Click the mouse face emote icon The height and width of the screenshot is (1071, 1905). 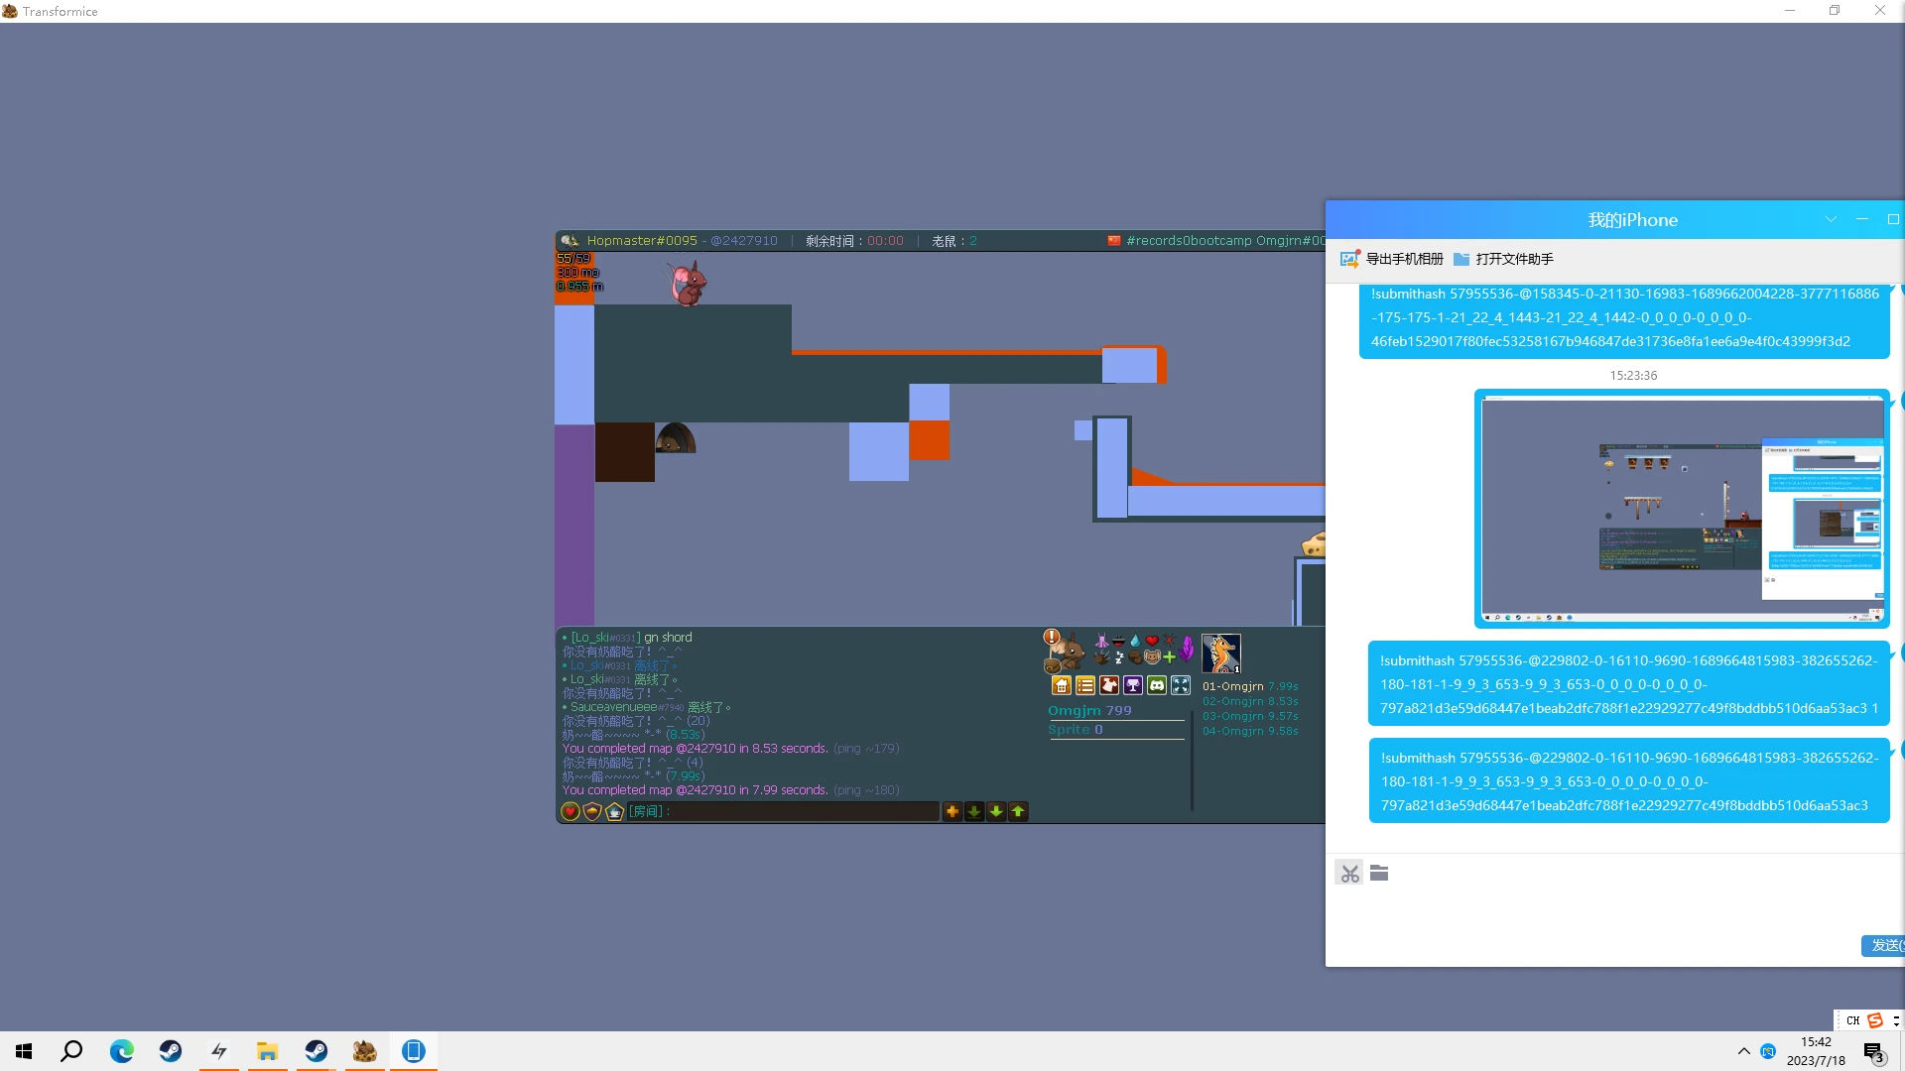point(1152,656)
